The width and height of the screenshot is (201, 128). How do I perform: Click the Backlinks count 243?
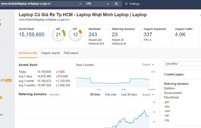[x=93, y=34]
